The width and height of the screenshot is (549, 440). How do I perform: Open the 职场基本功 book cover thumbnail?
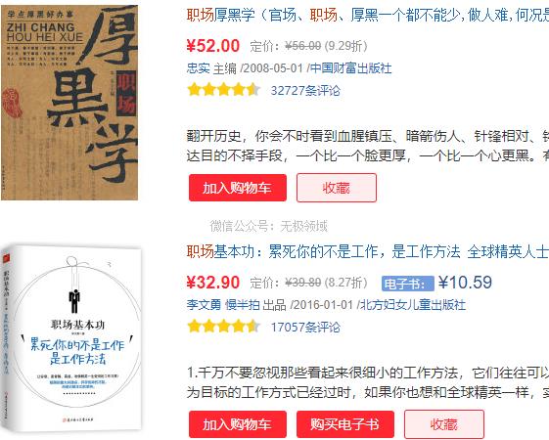71,338
